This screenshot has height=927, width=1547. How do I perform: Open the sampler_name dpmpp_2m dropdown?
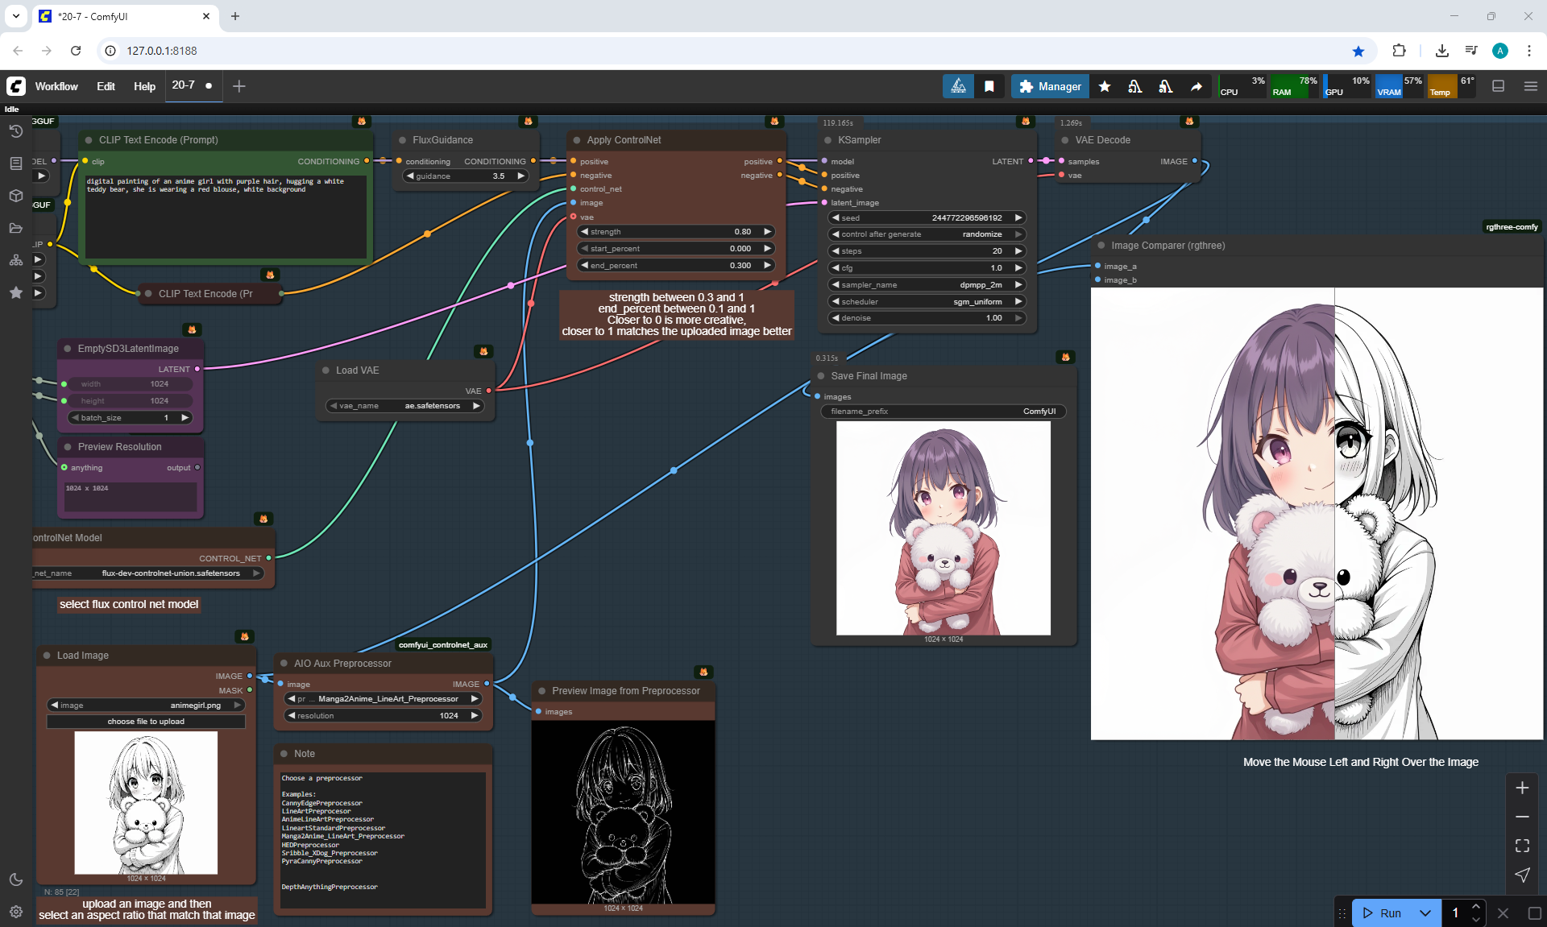pyautogui.click(x=927, y=285)
